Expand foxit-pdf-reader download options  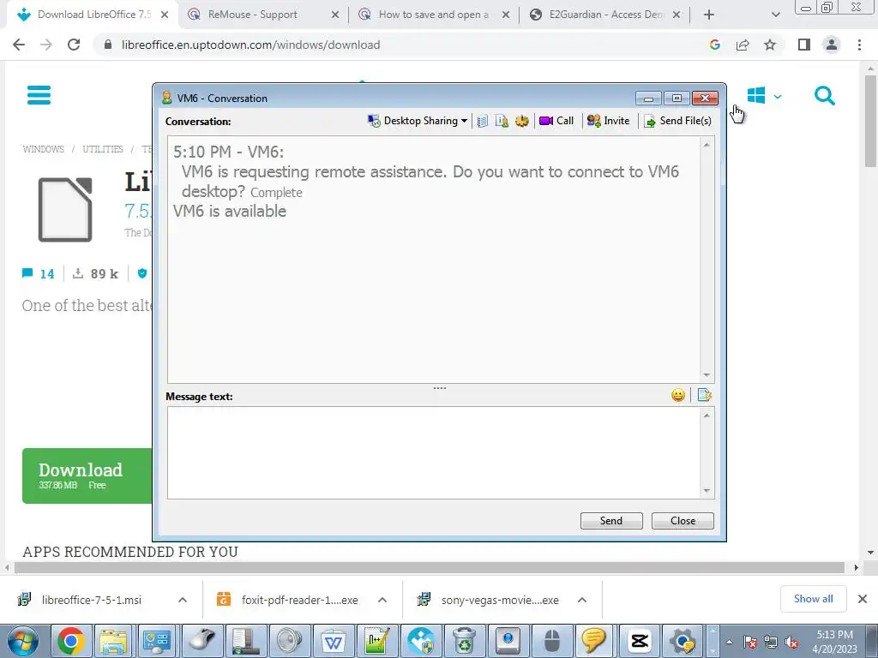382,600
